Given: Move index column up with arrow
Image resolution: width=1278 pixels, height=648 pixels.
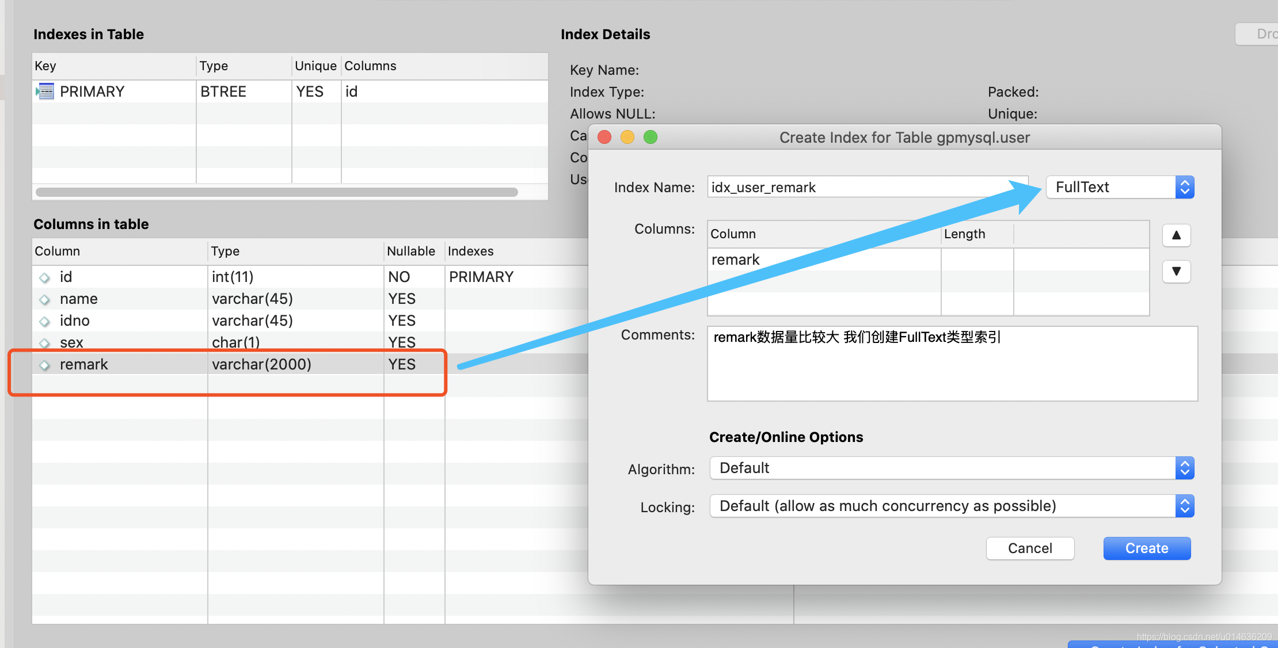Looking at the screenshot, I should pyautogui.click(x=1176, y=235).
